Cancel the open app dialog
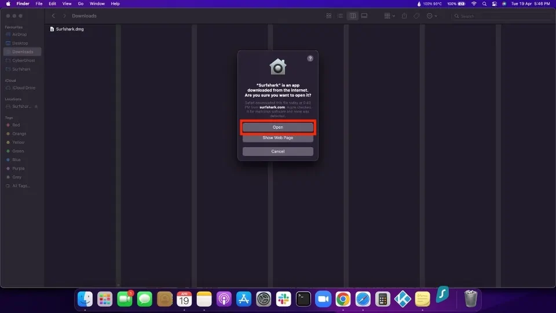Viewport: 556px width, 313px height. [x=277, y=151]
